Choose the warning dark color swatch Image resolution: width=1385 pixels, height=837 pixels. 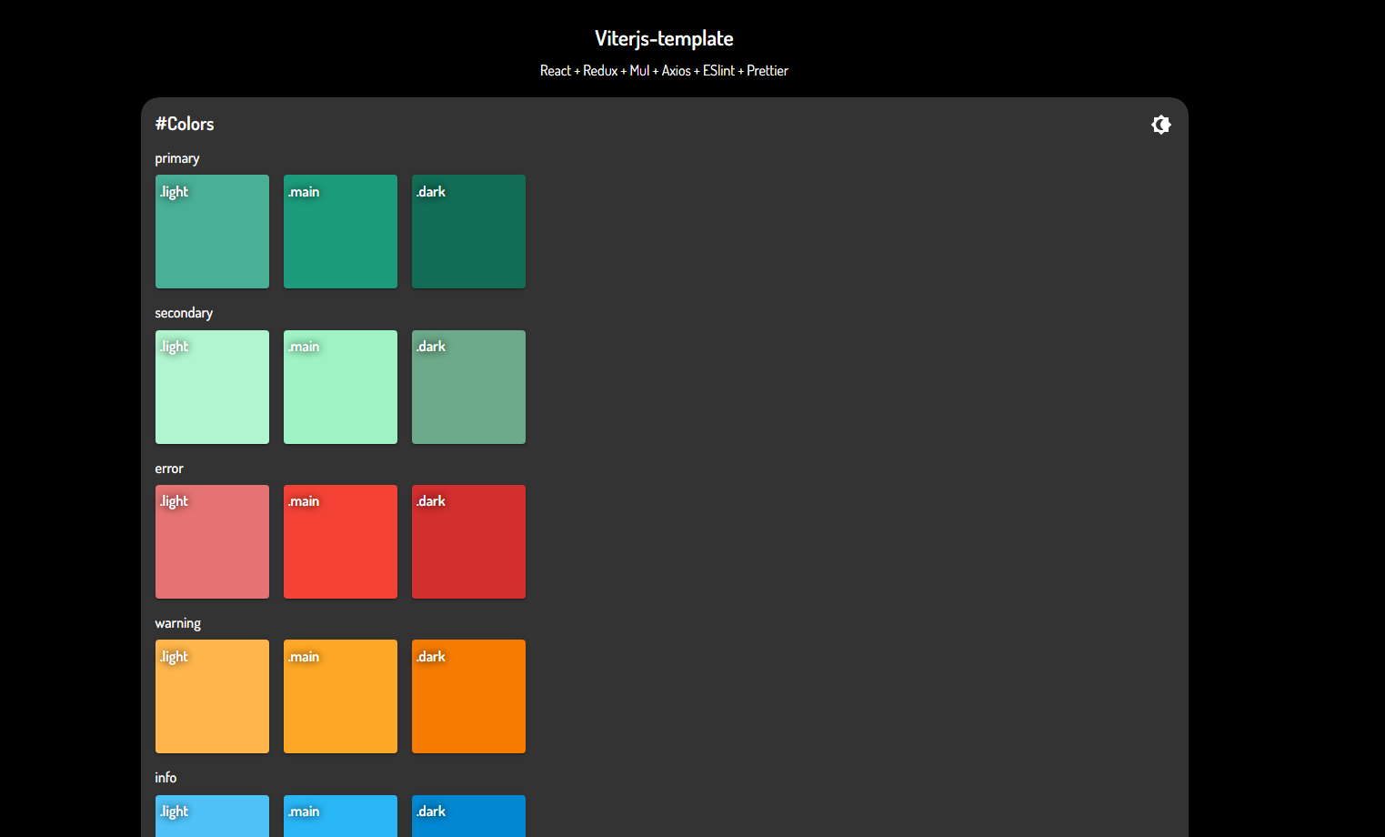click(468, 696)
